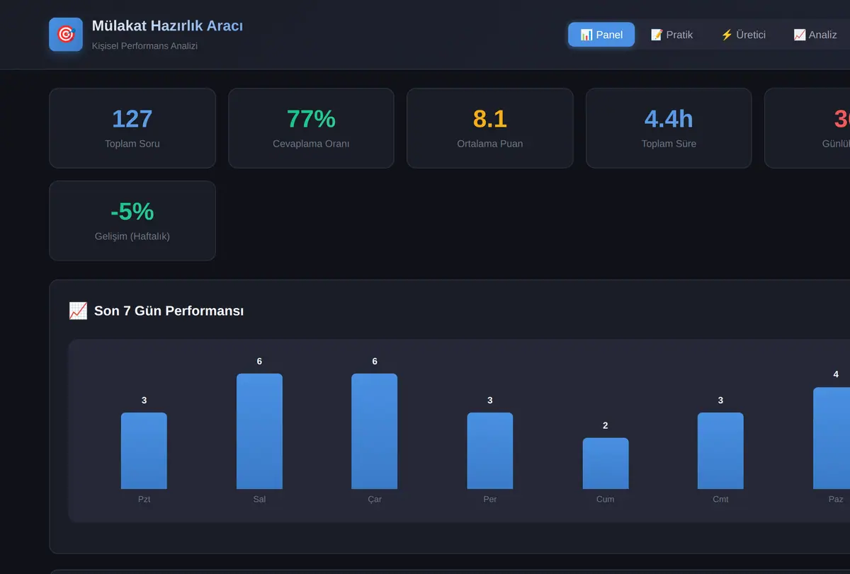
Task: Click the Pzt day label
Action: point(144,499)
